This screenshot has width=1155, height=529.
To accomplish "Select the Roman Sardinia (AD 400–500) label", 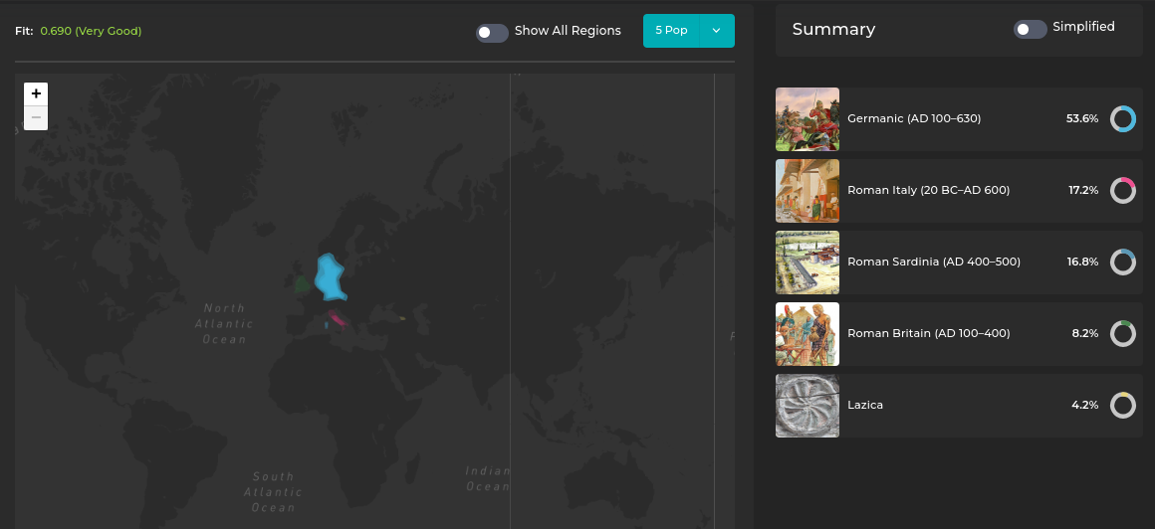I will click(x=934, y=262).
